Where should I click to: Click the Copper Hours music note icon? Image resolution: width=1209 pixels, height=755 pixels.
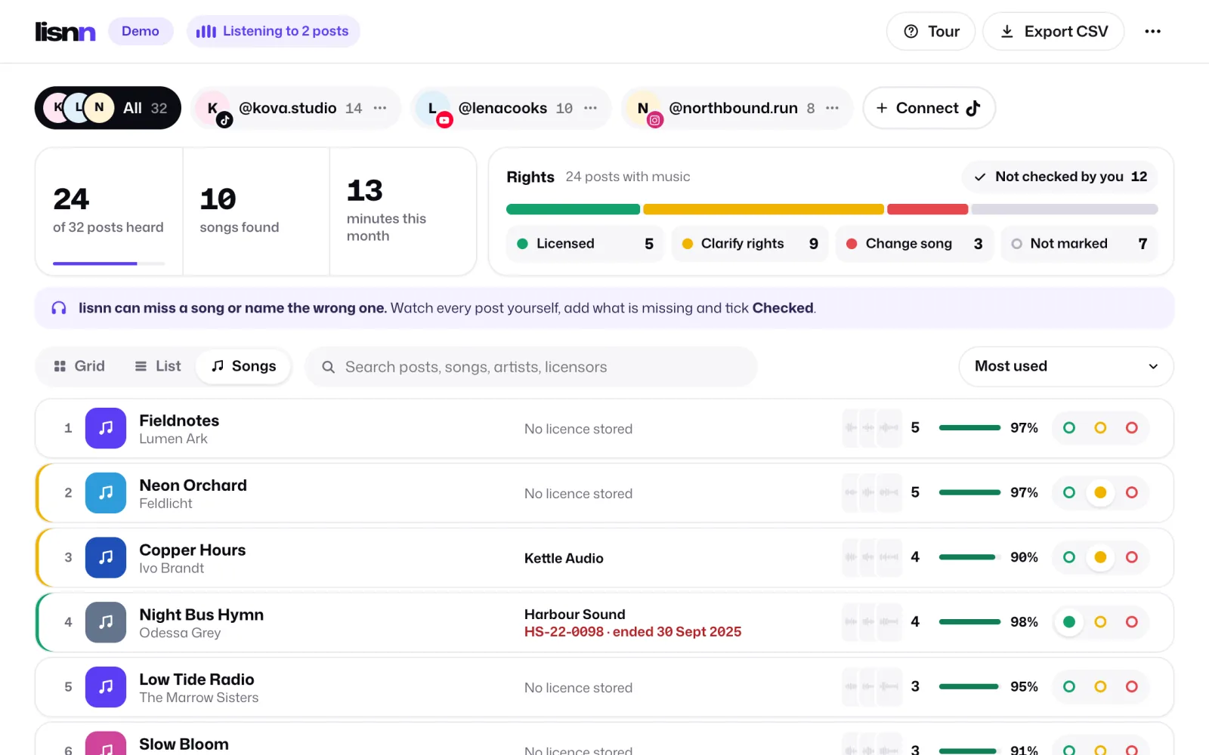106,557
